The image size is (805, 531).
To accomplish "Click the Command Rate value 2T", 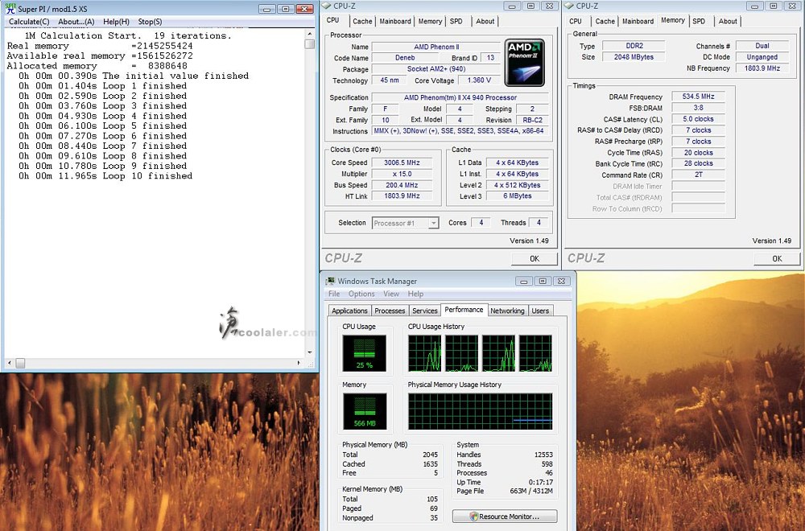I will tap(698, 175).
